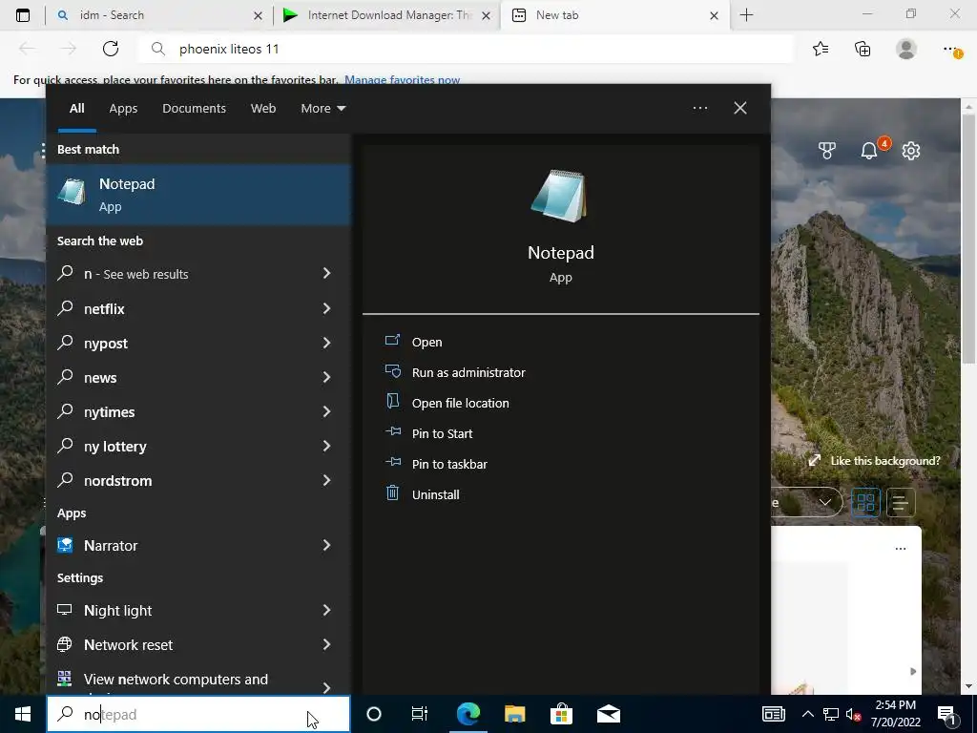The width and height of the screenshot is (977, 733).
Task: Switch to Internet Download Manager browser tab
Action: point(386,15)
